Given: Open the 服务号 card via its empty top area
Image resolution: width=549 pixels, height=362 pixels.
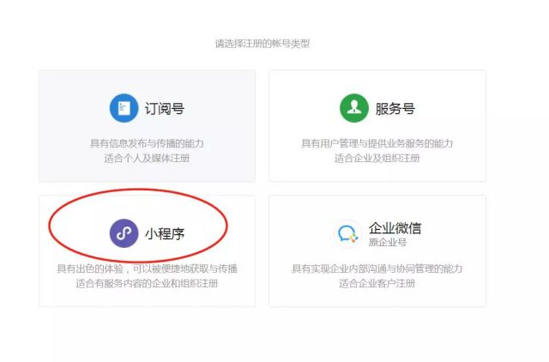Looking at the screenshot, I should [x=377, y=81].
